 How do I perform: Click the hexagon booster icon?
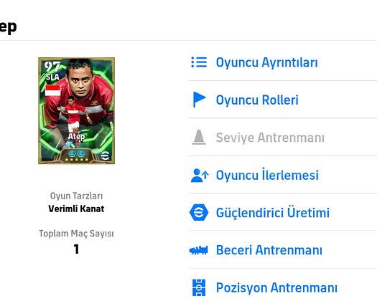tap(199, 212)
